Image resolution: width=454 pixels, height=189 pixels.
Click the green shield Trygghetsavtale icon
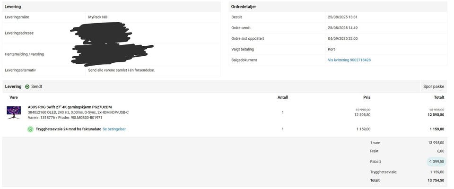click(x=30, y=129)
